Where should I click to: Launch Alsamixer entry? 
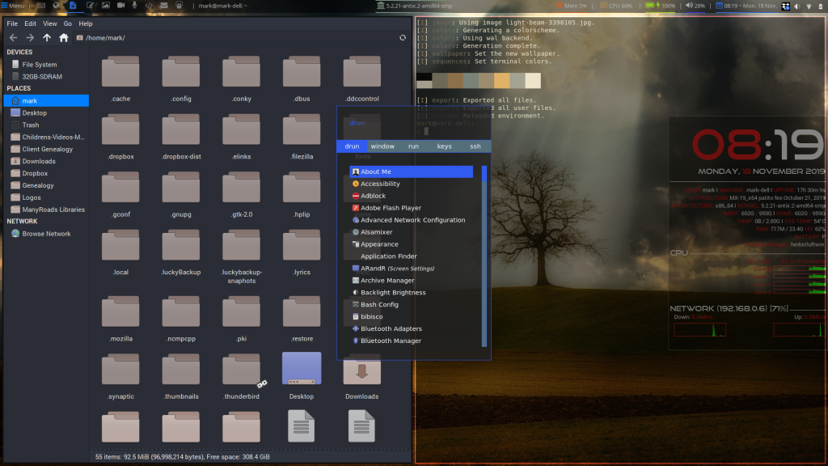pyautogui.click(x=412, y=232)
